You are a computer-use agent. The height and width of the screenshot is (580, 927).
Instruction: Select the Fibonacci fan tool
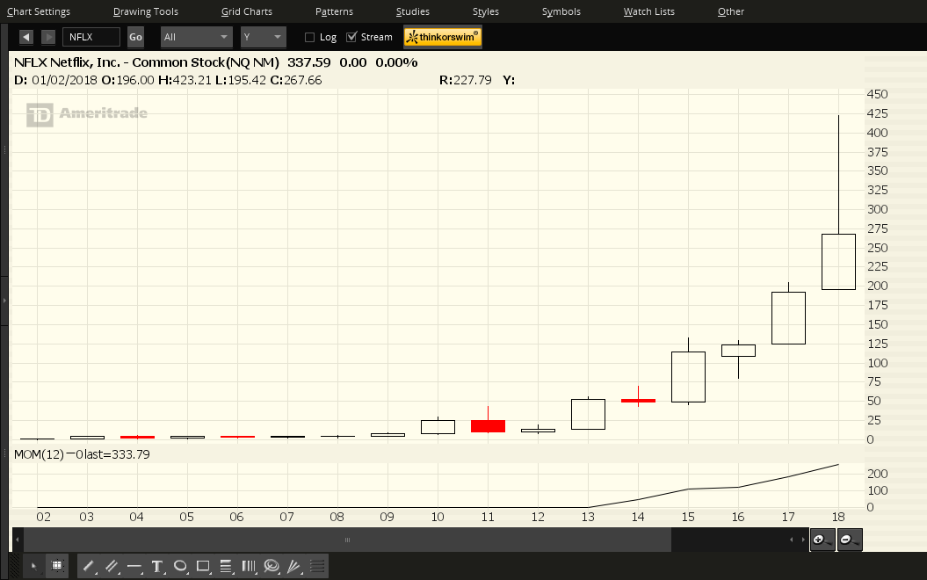pos(293,567)
